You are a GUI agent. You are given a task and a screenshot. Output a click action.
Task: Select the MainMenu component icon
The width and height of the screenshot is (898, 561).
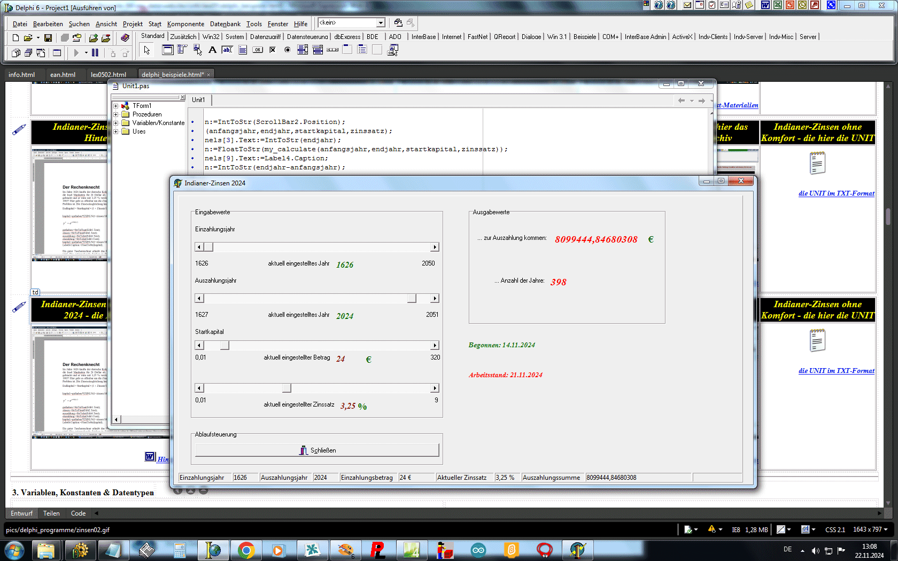[x=182, y=50]
